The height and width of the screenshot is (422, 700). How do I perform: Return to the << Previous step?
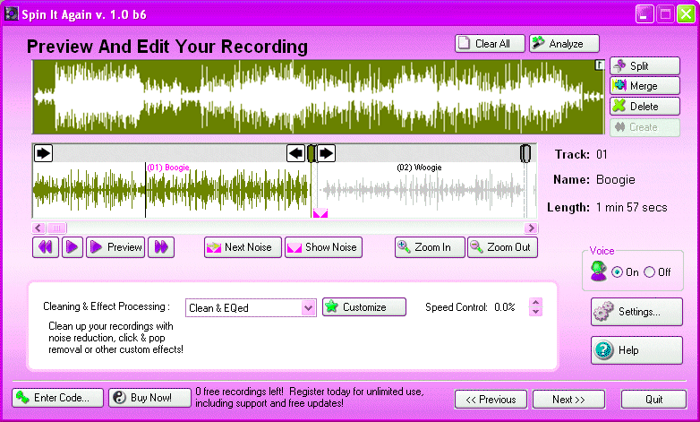tap(491, 399)
